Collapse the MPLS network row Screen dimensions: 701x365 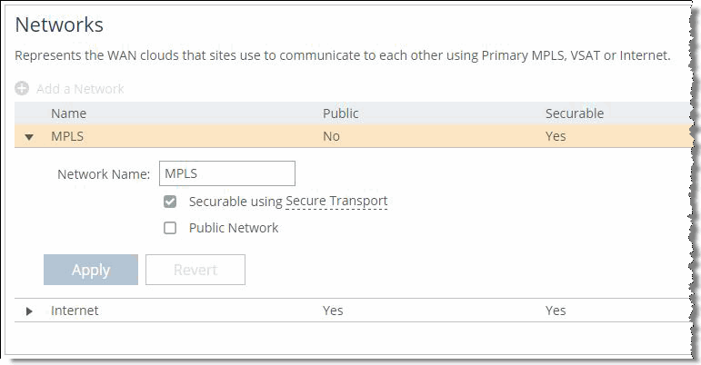tap(29, 137)
